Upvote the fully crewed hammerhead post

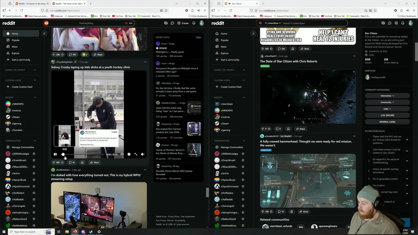pos(263,211)
